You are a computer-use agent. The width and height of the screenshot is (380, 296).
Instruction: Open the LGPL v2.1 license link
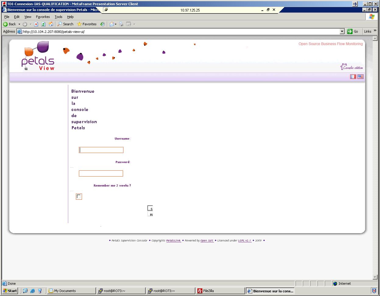coord(245,241)
